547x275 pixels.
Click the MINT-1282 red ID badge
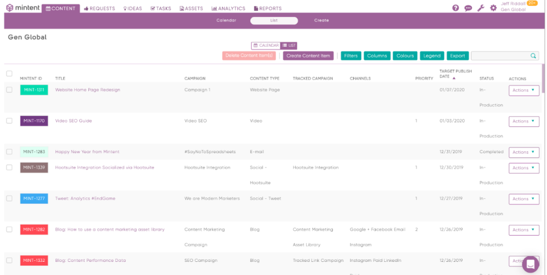(34, 229)
